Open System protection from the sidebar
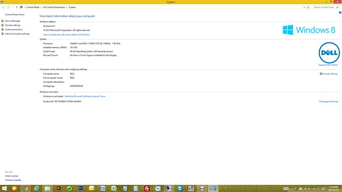Image resolution: width=342 pixels, height=192 pixels. click(x=14, y=29)
